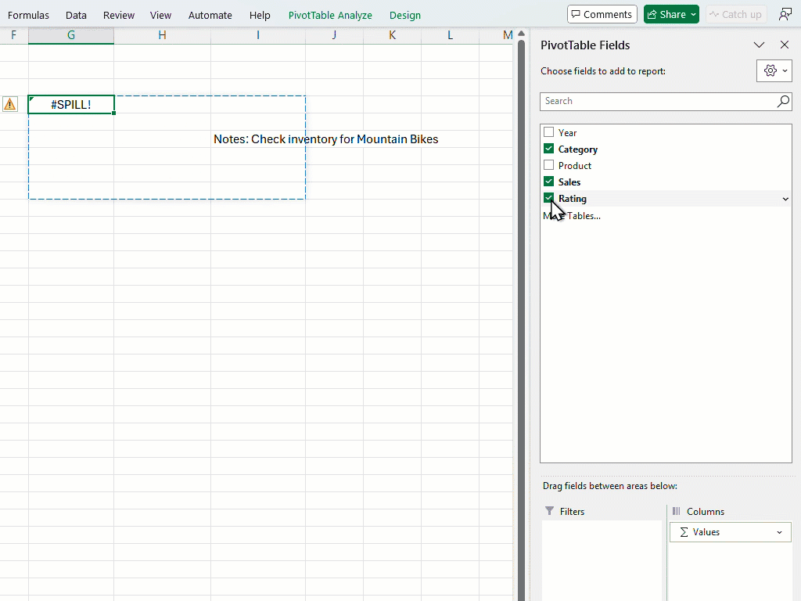
Task: Select cell G with the #SPILL! error
Action: 71,104
